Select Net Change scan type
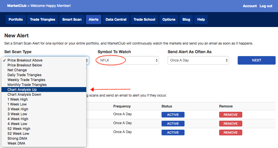The height and width of the screenshot is (148, 278). click(x=44, y=70)
